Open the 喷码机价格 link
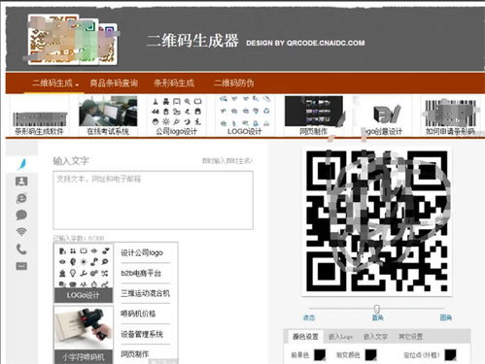This screenshot has width=485, height=364. pyautogui.click(x=138, y=314)
